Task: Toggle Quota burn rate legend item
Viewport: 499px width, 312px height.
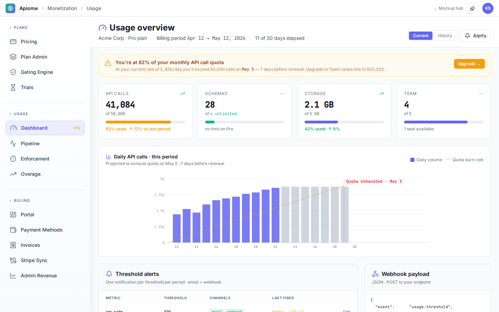Action: (465, 160)
